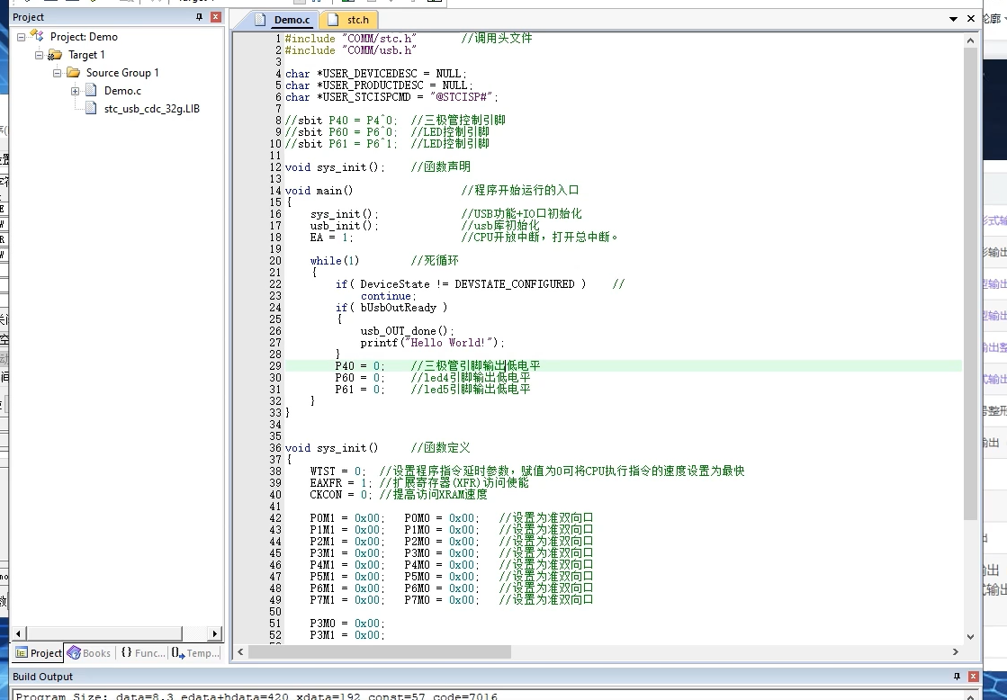The height and width of the screenshot is (700, 1007).
Task: Click the 'char *USER_STCISPCMD' declaration line
Action: (391, 97)
